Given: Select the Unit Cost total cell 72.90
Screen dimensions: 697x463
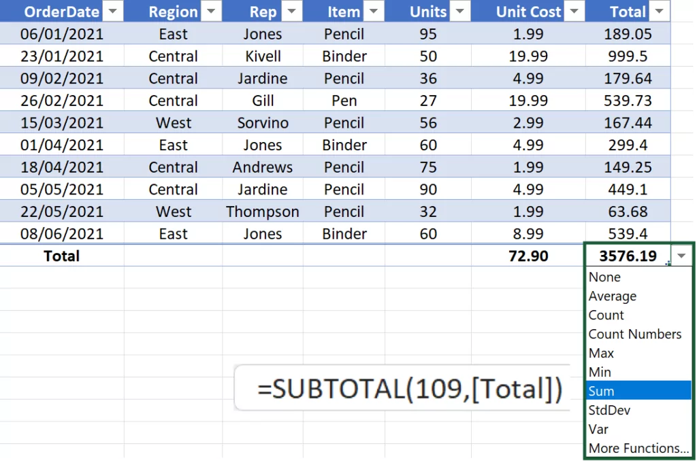Looking at the screenshot, I should click(x=528, y=256).
